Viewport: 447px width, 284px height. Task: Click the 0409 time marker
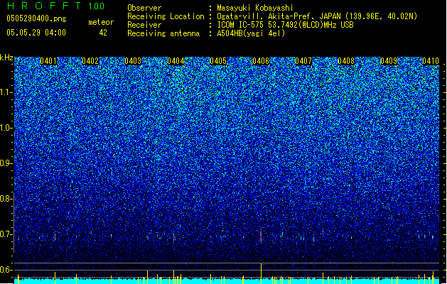pyautogui.click(x=389, y=61)
